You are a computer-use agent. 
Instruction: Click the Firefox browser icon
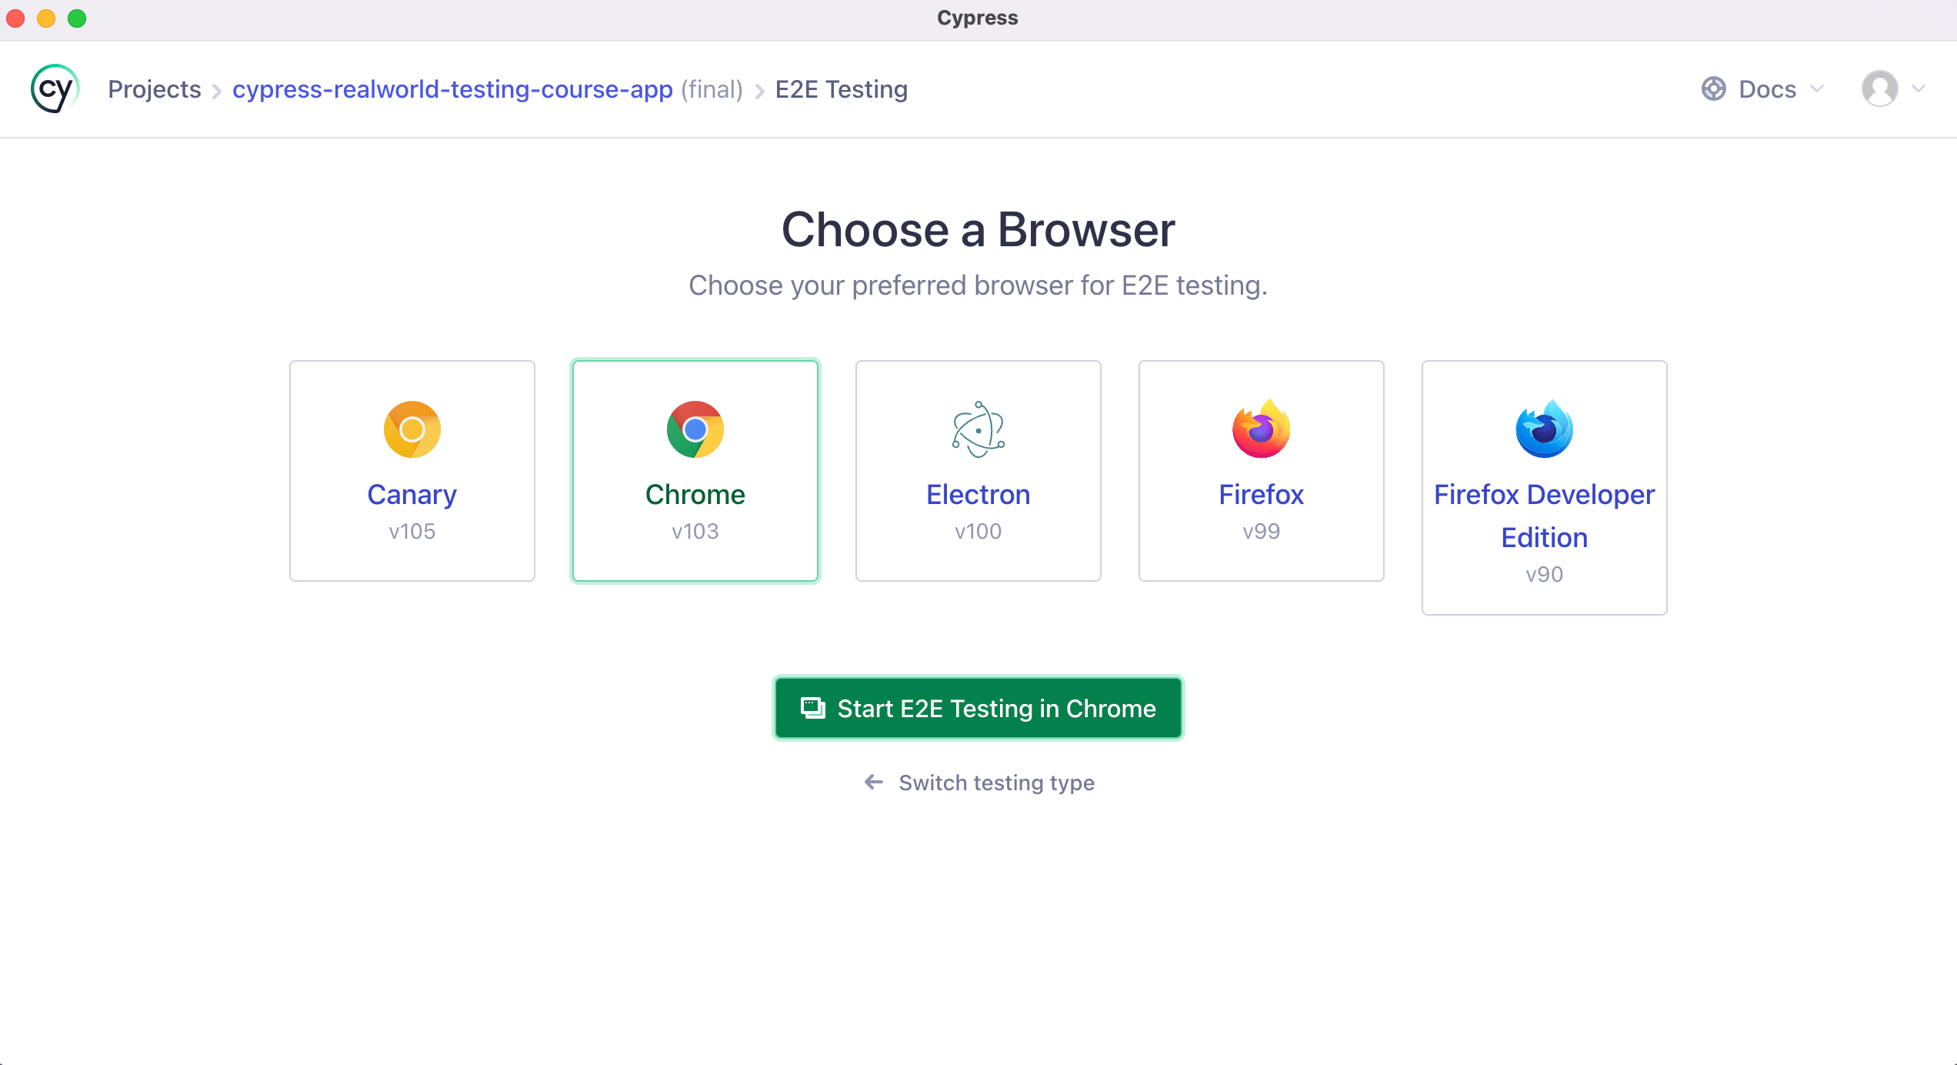click(1261, 429)
